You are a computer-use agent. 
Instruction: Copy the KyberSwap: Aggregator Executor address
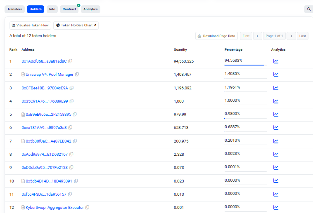tap(88, 207)
